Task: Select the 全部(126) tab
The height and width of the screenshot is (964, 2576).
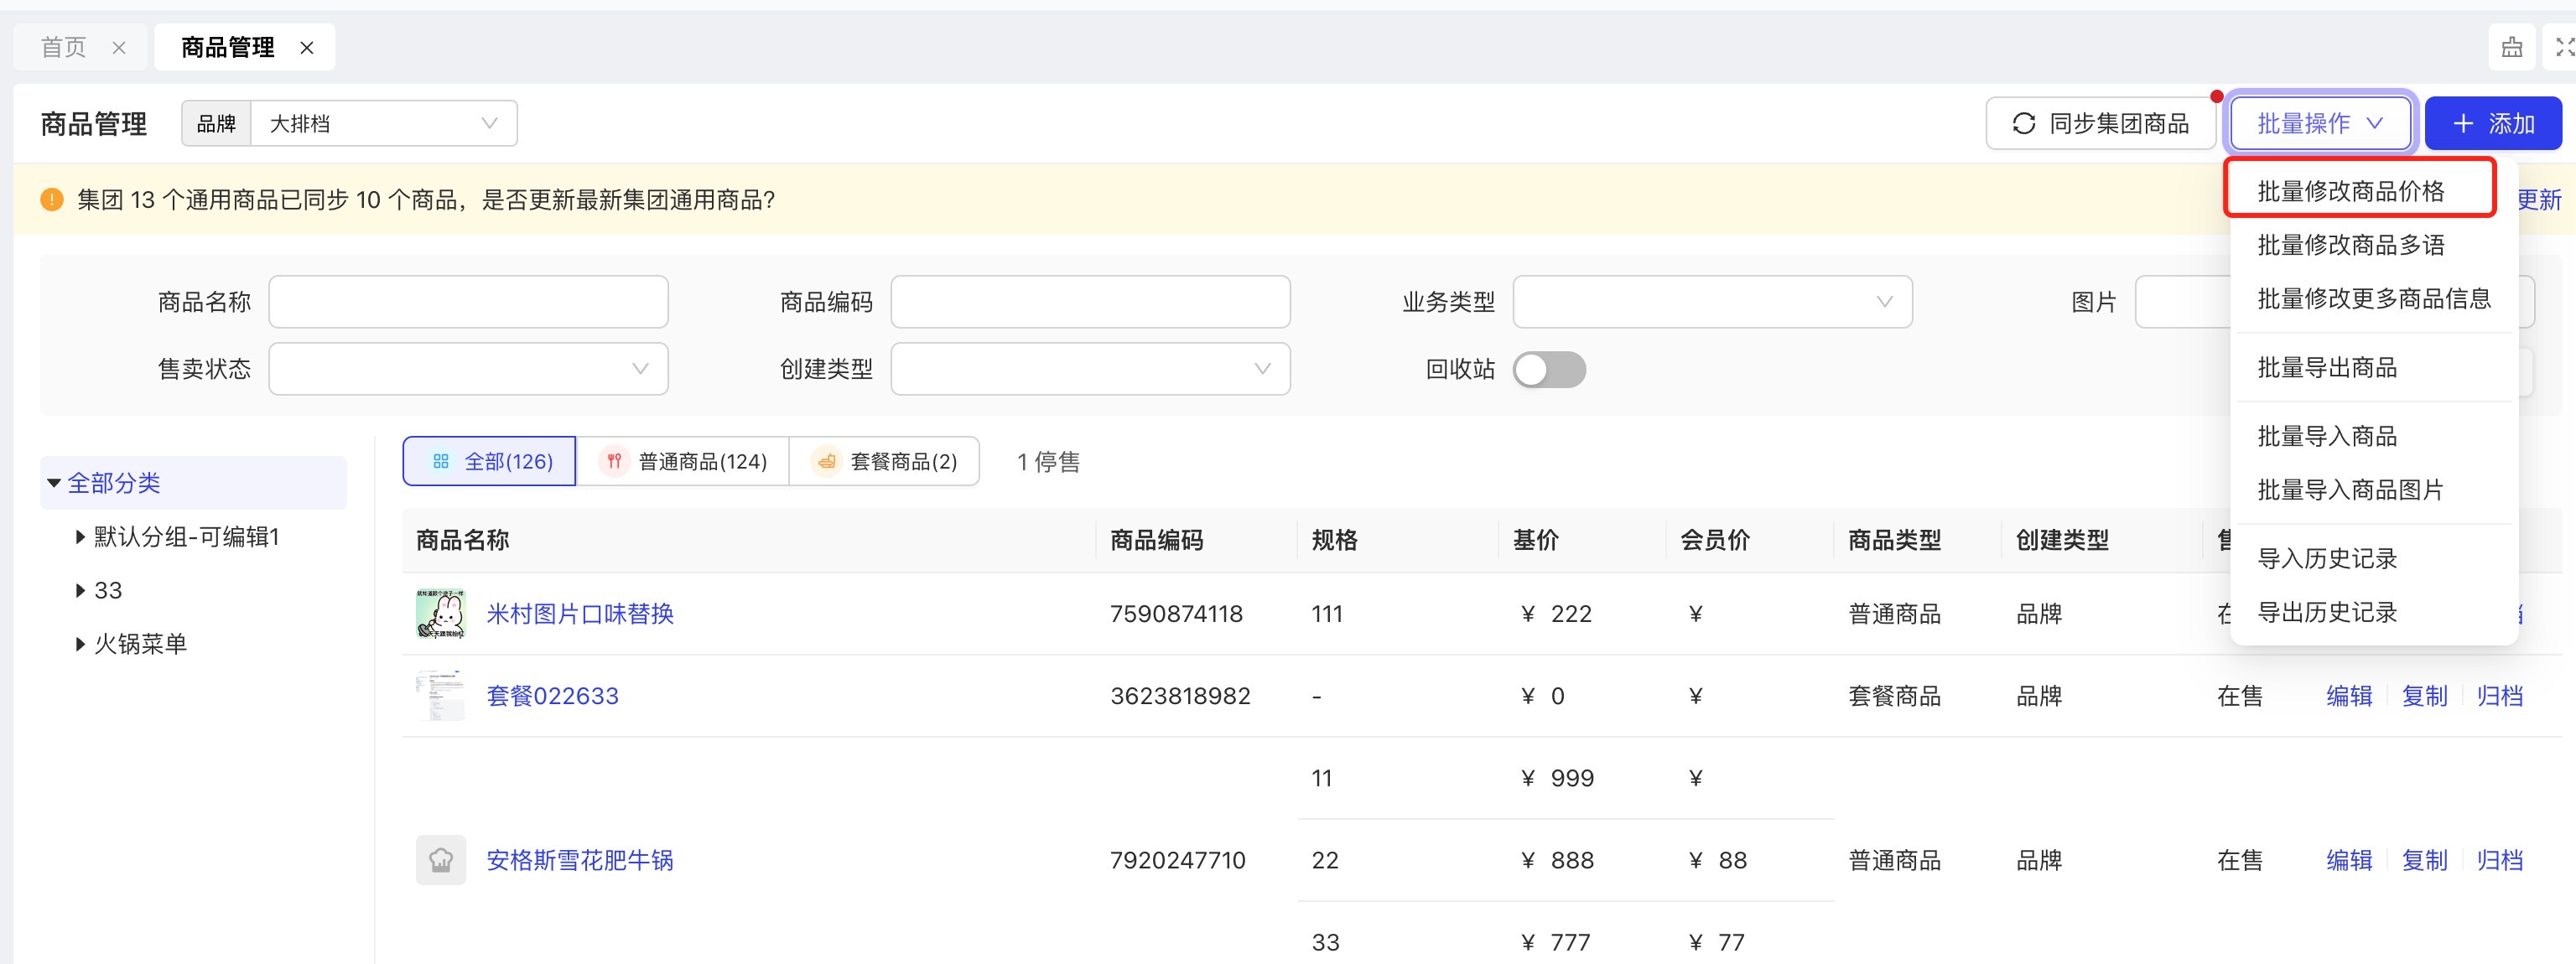Action: click(x=489, y=461)
